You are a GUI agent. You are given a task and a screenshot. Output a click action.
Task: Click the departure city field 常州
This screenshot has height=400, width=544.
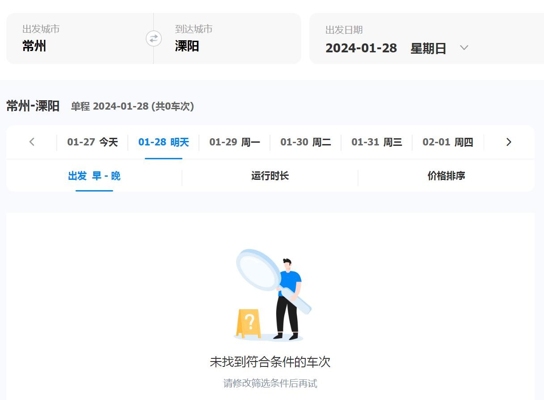click(x=34, y=46)
